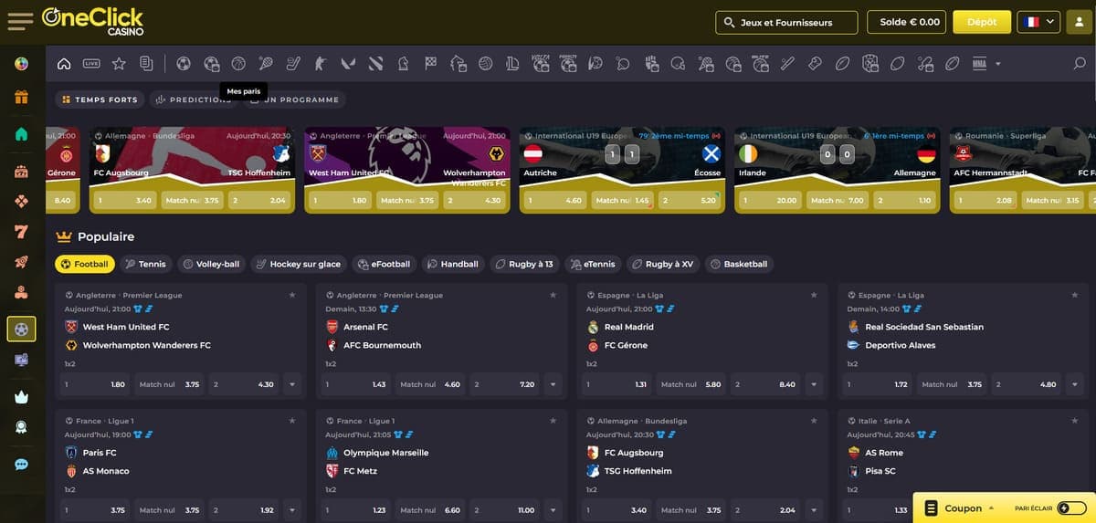Image resolution: width=1096 pixels, height=523 pixels.
Task: Open the gift promotions sidebar icon
Action: click(21, 97)
